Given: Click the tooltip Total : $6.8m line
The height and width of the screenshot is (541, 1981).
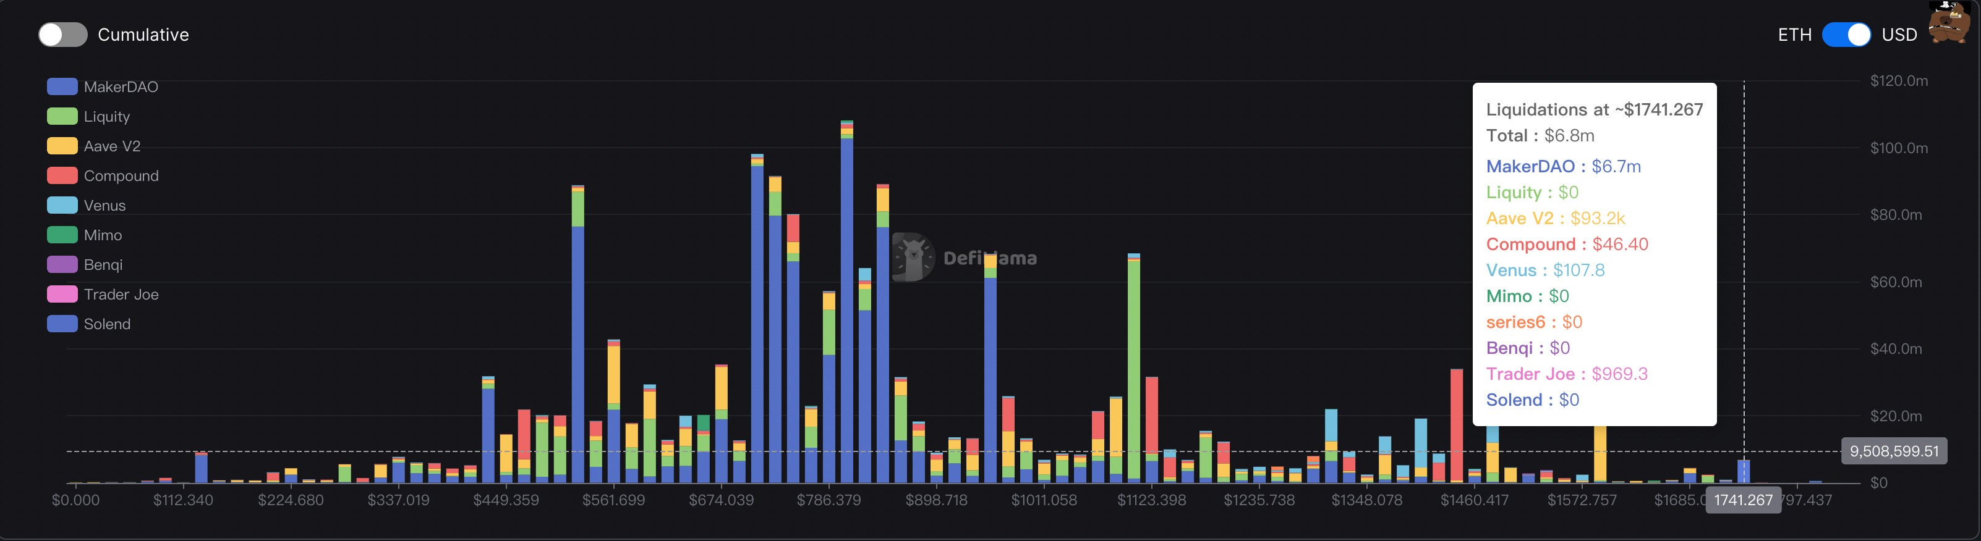Looking at the screenshot, I should (x=1540, y=135).
